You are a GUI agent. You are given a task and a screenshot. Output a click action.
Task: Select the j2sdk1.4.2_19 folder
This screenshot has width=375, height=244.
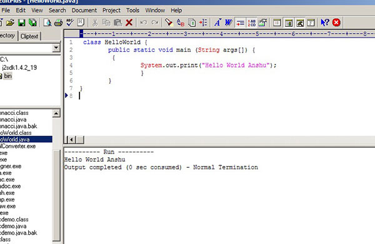[x=19, y=67]
